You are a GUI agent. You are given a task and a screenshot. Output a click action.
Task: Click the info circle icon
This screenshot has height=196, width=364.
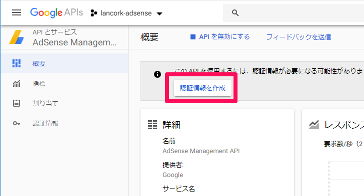tap(157, 74)
